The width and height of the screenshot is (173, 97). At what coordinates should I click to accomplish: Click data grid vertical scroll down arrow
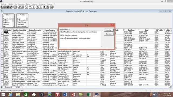point(171,85)
